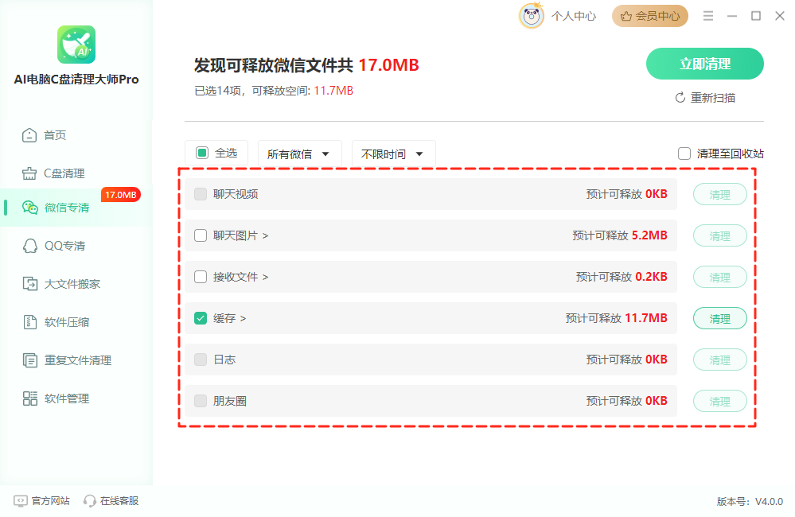795x517 pixels.
Task: Click 重新扫描 to rescan
Action: click(705, 98)
